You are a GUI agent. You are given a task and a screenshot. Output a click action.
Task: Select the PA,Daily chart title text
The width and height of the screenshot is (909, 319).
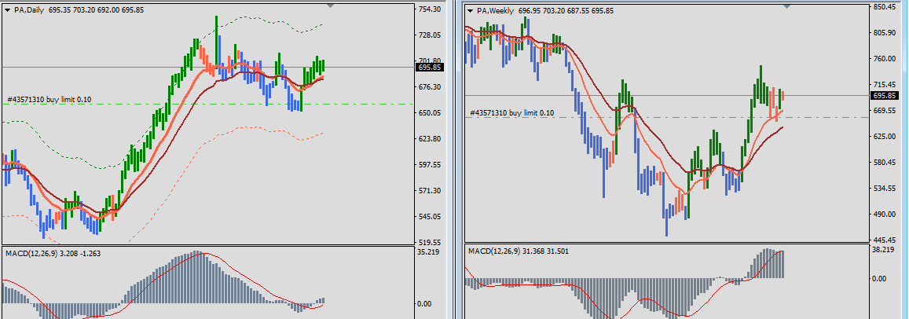[29, 10]
